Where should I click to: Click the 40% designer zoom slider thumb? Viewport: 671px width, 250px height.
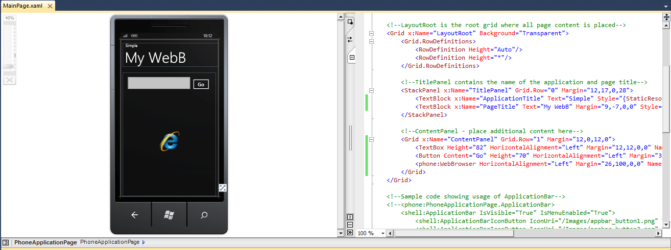click(x=9, y=66)
